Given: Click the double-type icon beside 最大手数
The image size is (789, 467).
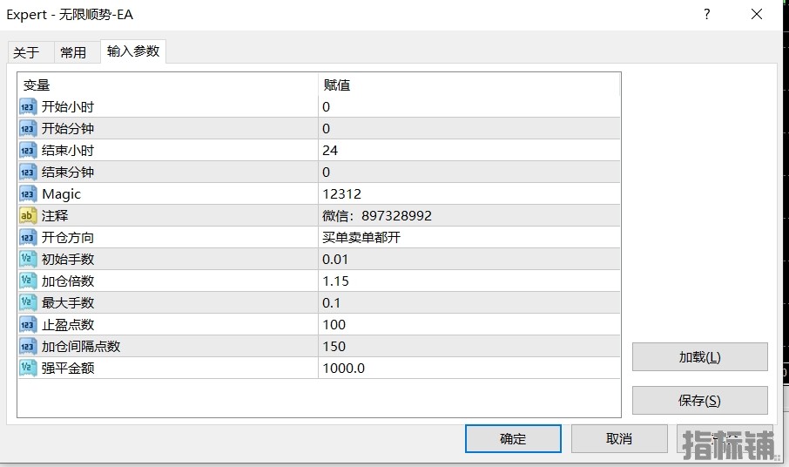Looking at the screenshot, I should click(28, 302).
